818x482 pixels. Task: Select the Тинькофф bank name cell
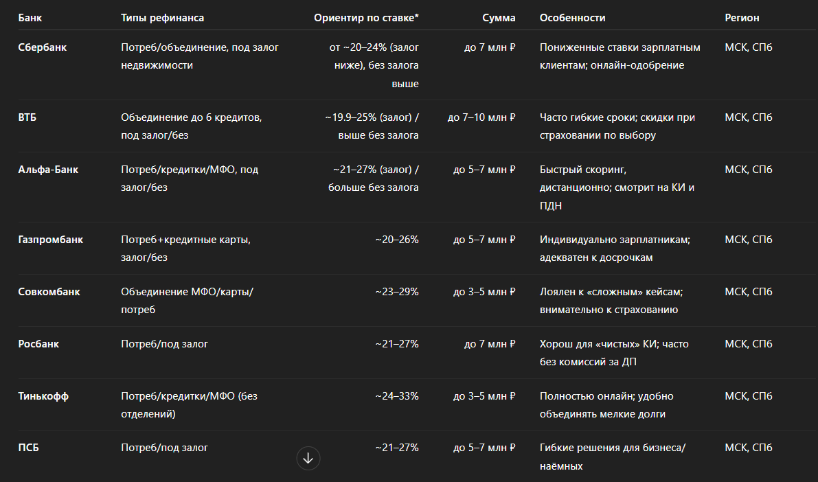click(43, 396)
